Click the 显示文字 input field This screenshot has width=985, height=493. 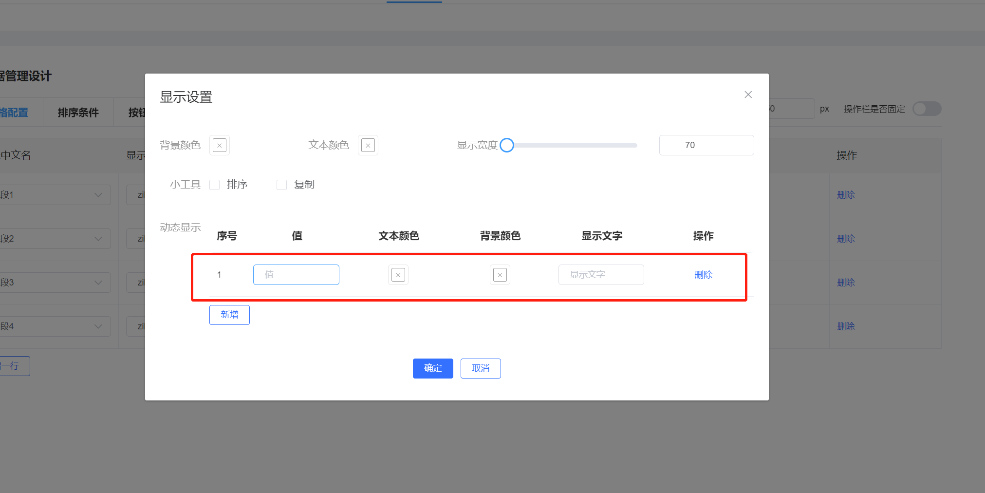click(601, 274)
